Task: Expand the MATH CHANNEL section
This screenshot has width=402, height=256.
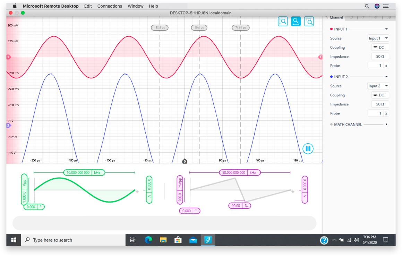Action: coord(386,125)
